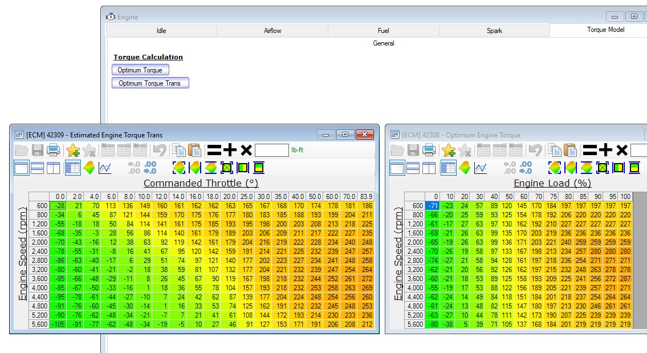The image size is (647, 353).
Task: Toggle single pane view in Estimated Engine Torque Trans
Action: pos(22,168)
